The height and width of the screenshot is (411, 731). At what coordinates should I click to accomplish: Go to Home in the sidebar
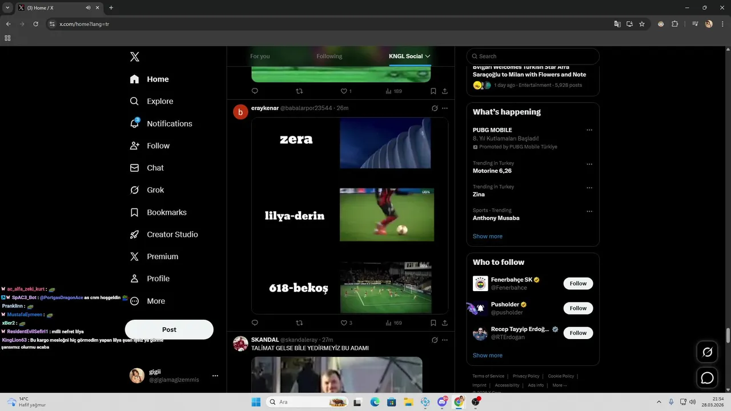150,79
